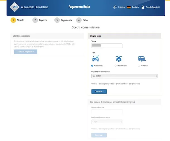Click the Pagamento Bollo header title

79,7
